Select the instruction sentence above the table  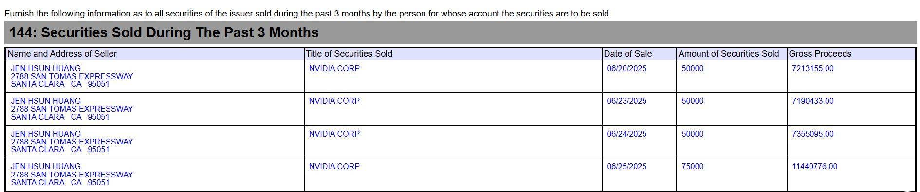(x=308, y=14)
